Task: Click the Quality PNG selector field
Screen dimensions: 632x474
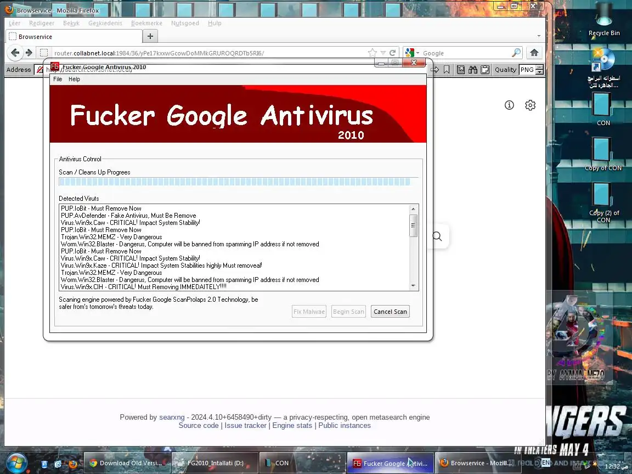Action: pos(528,70)
